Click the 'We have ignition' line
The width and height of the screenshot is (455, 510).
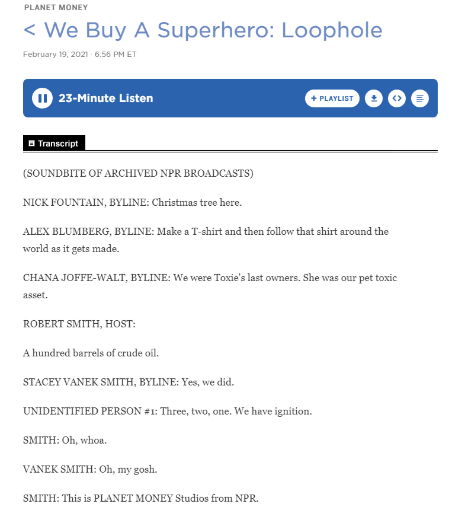(167, 411)
